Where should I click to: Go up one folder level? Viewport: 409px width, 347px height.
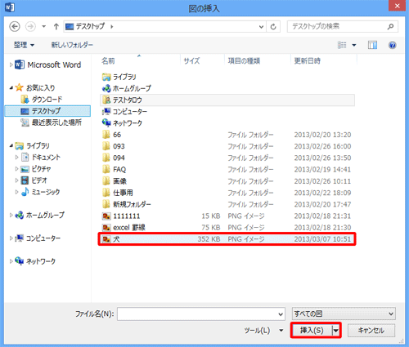(x=56, y=26)
